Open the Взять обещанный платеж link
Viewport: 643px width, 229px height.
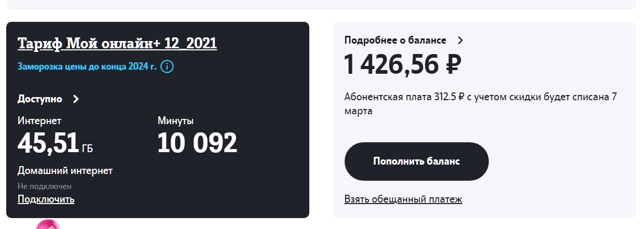tap(403, 199)
